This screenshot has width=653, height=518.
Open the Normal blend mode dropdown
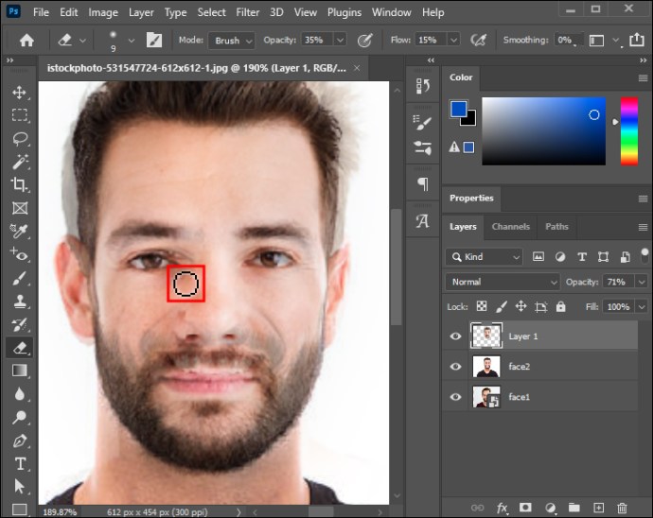click(x=503, y=282)
